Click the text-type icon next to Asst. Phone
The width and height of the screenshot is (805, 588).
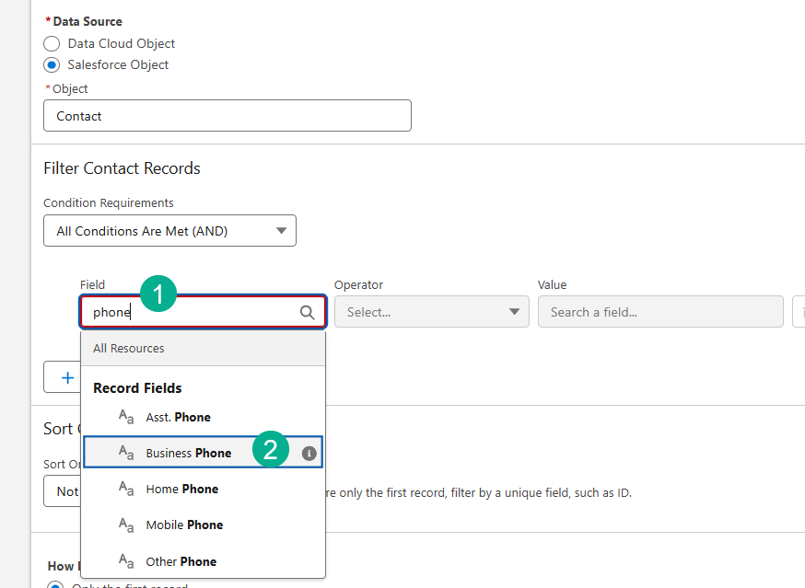127,417
